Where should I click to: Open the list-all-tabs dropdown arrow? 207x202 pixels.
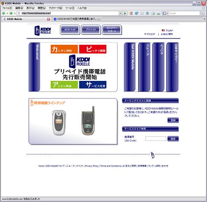pyautogui.click(x=204, y=19)
